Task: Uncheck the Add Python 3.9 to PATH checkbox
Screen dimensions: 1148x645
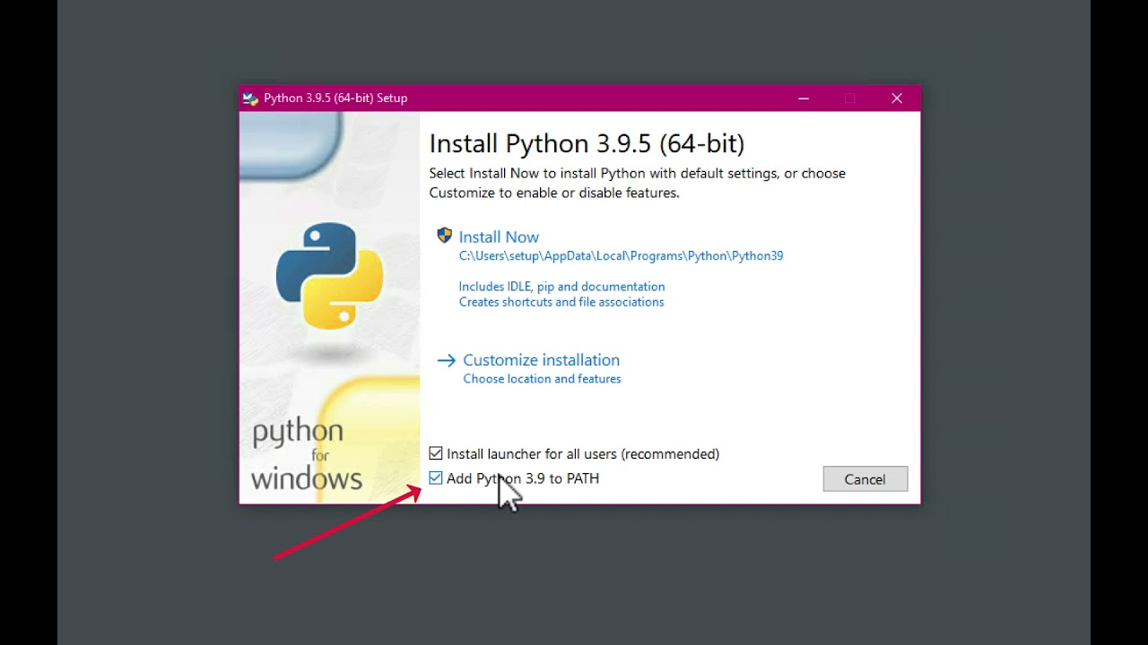Action: click(x=436, y=478)
